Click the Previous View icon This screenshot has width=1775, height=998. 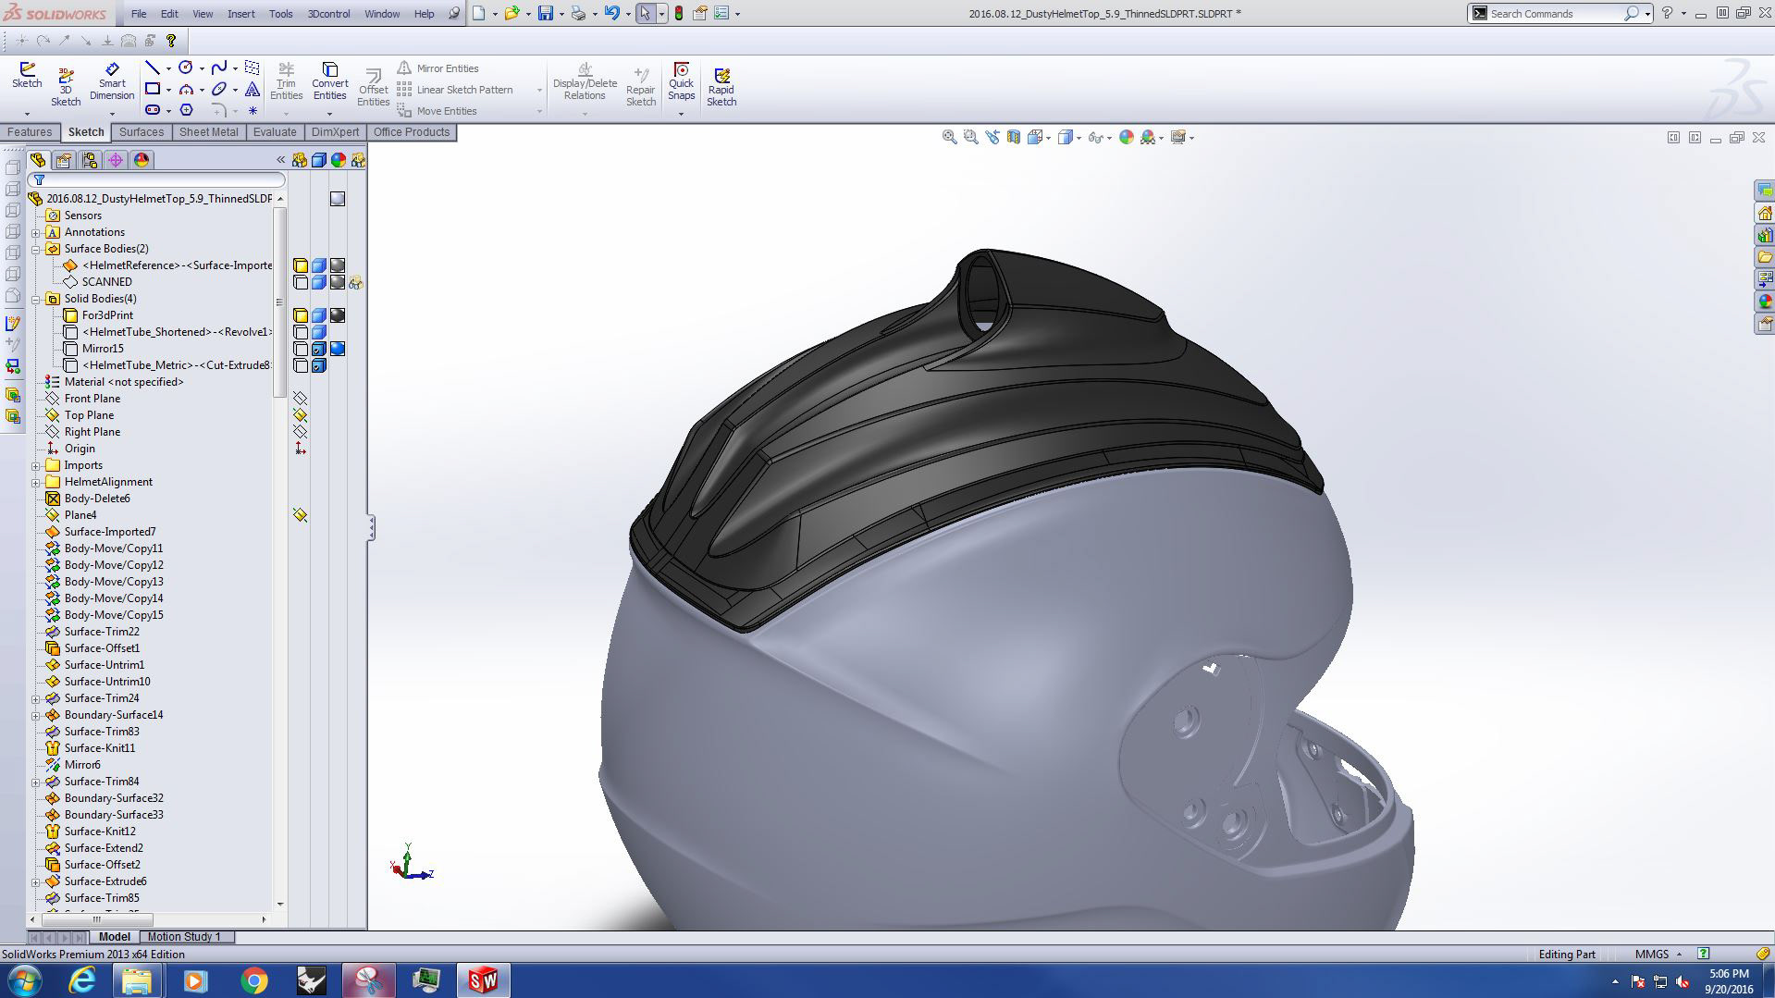point(992,137)
